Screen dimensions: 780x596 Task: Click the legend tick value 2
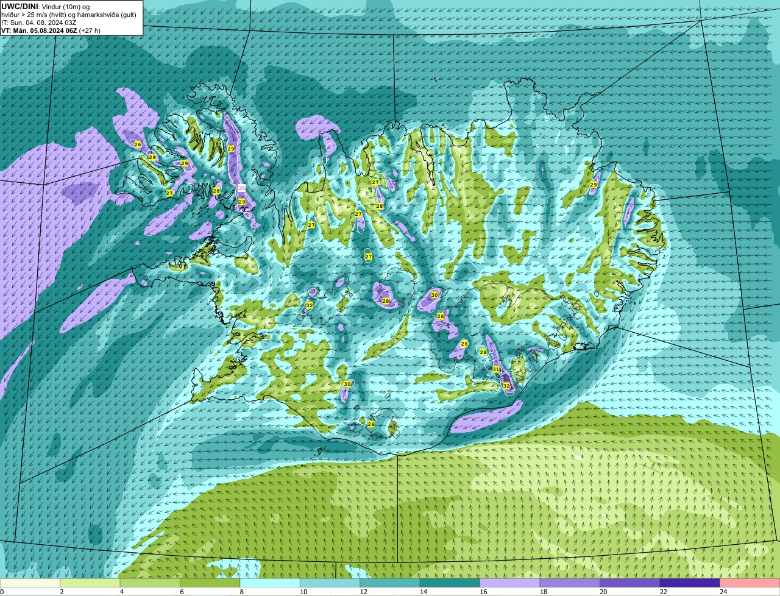(x=62, y=592)
